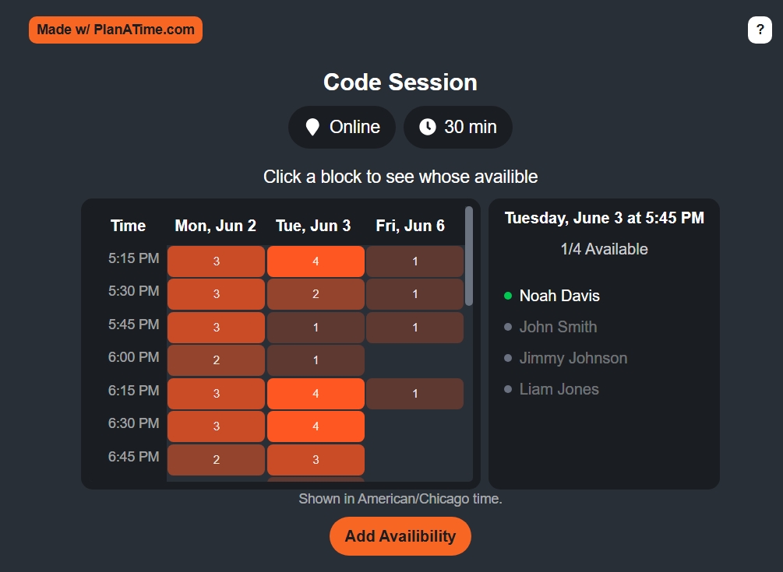This screenshot has height=572, width=783.
Task: Select Monday 5:30 PM availability block
Action: click(x=217, y=294)
